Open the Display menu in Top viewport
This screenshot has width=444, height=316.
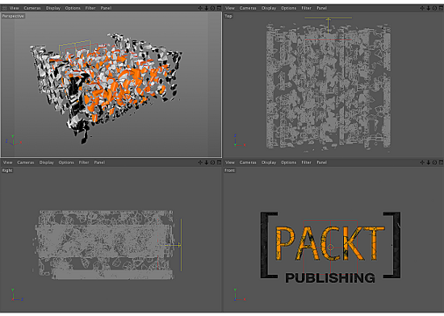(269, 8)
